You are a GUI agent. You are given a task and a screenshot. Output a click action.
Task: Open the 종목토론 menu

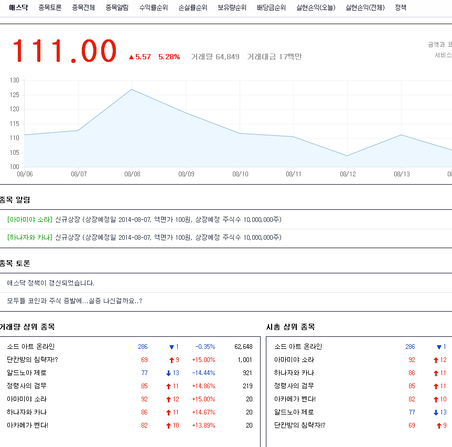point(50,8)
